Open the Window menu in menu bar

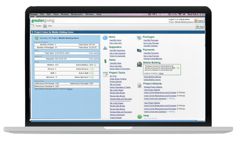tap(90, 15)
